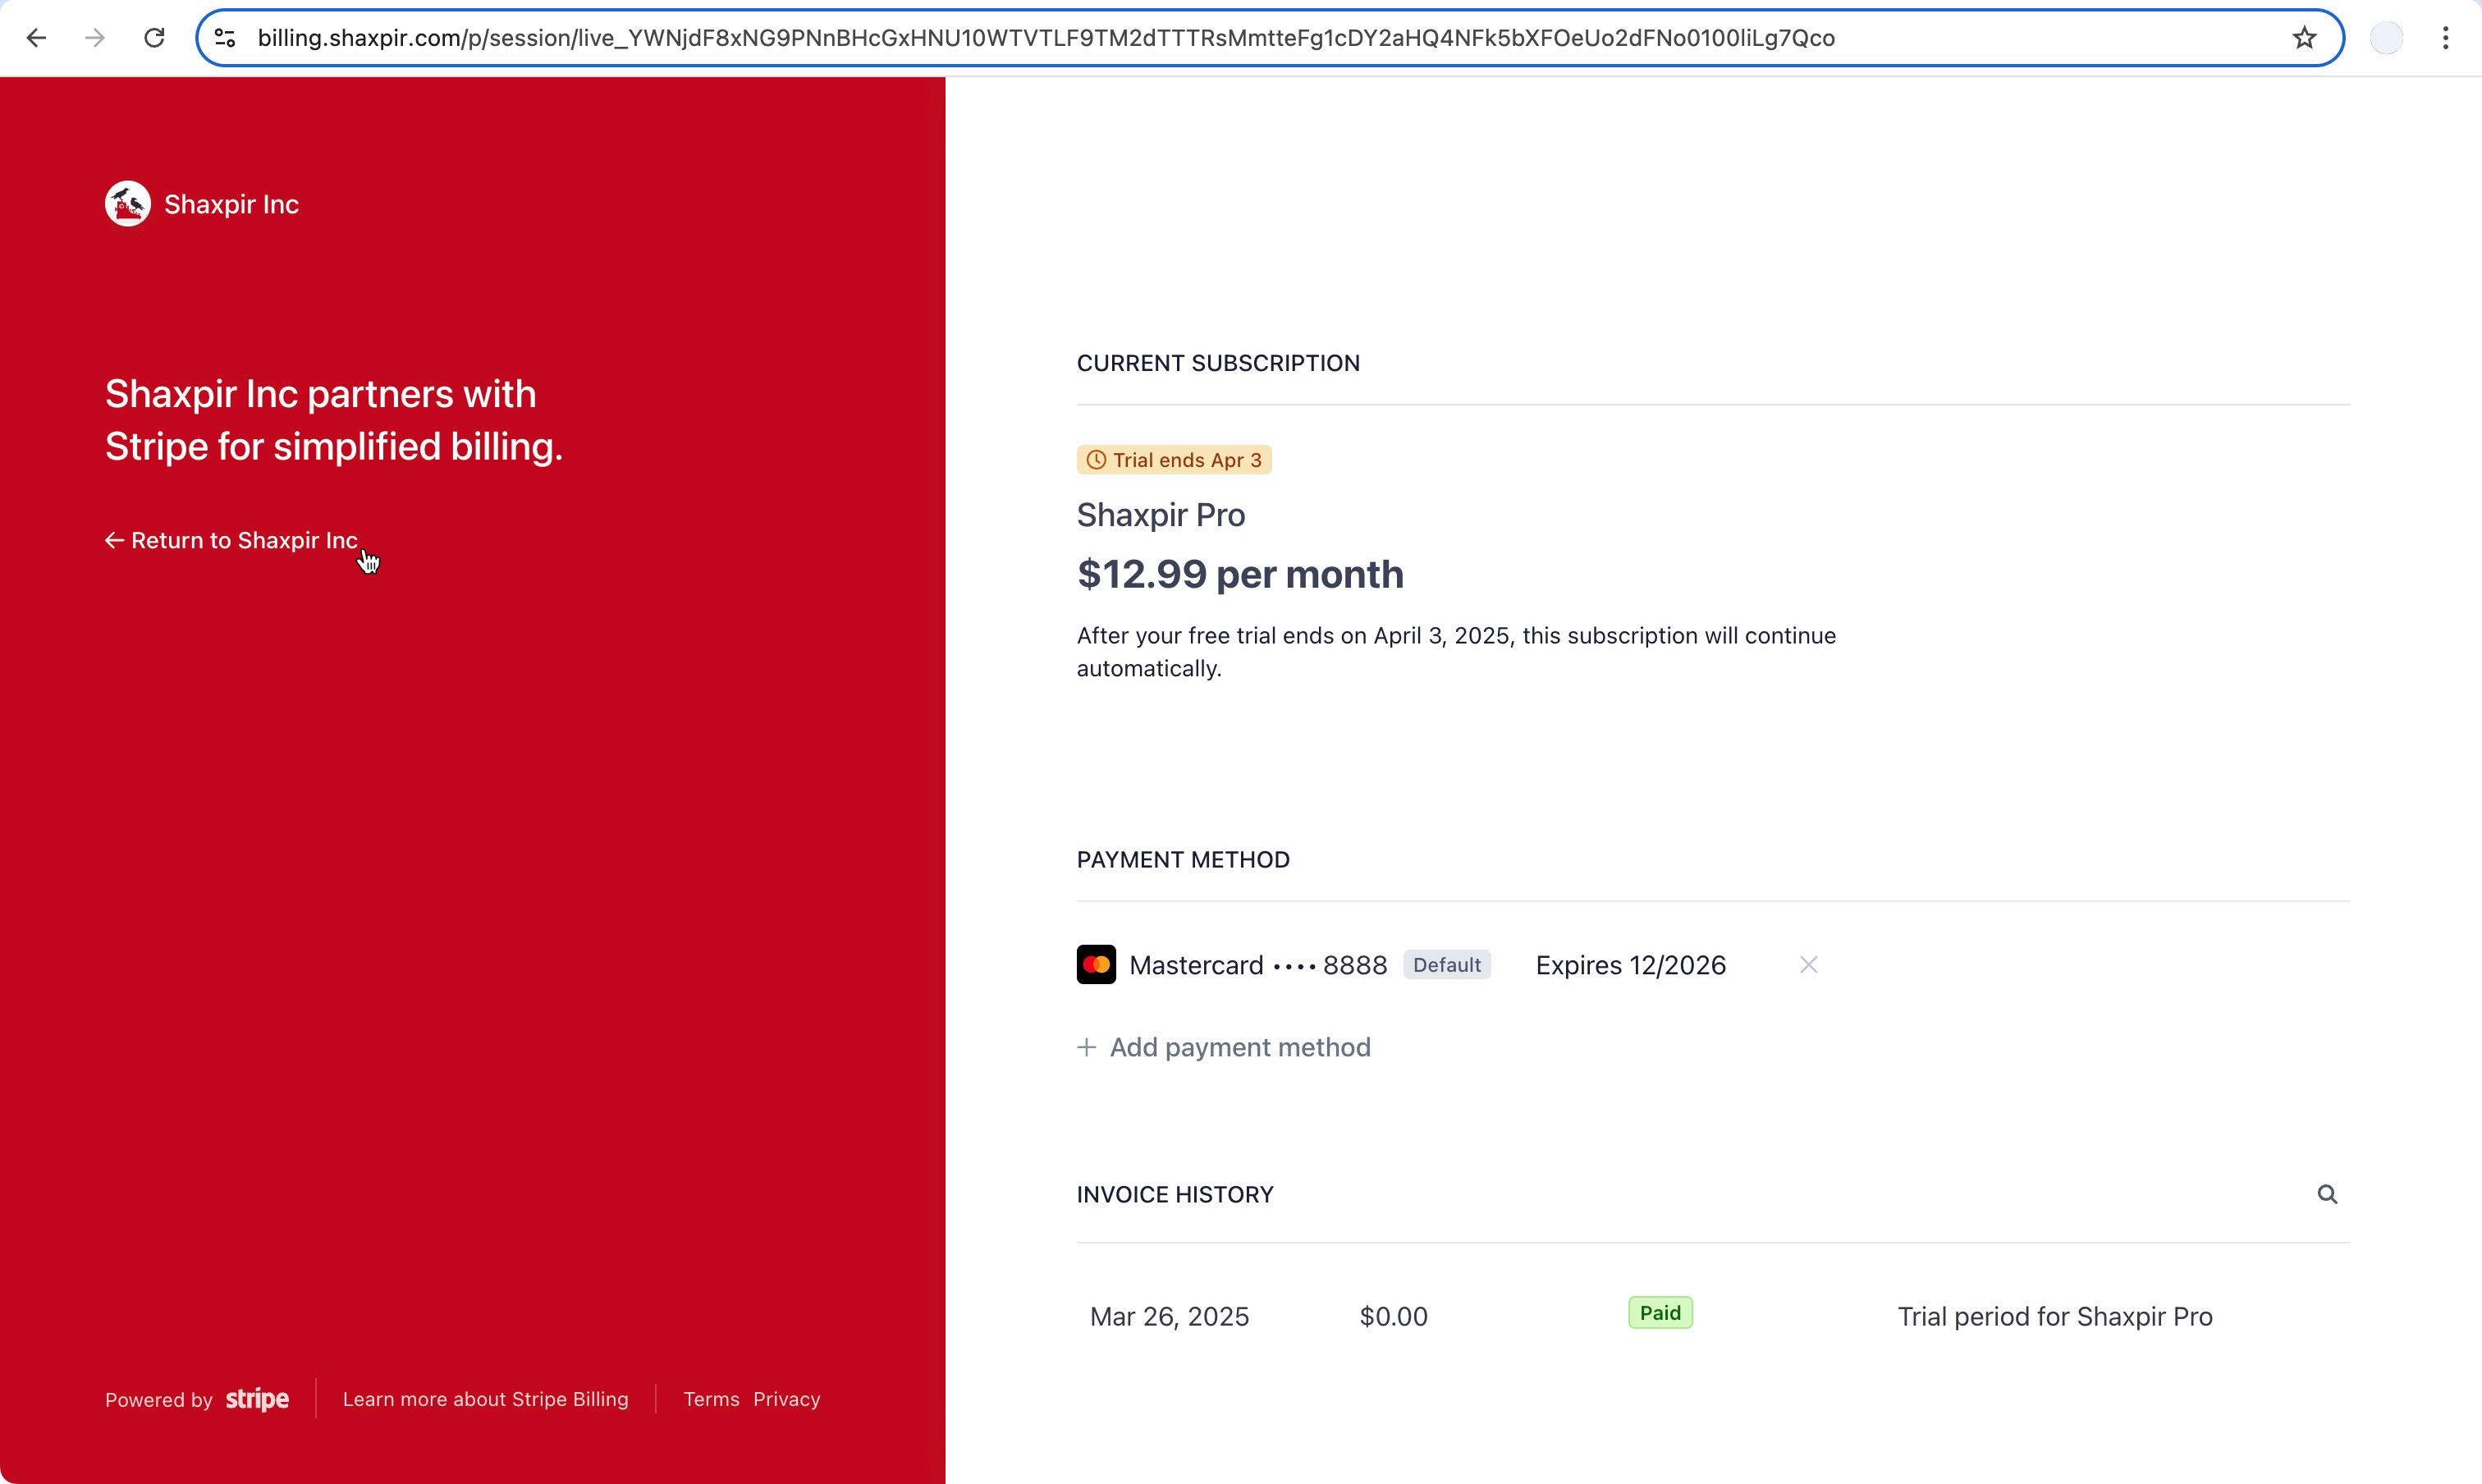Open the Privacy link
This screenshot has width=2482, height=1484.
pyautogui.click(x=786, y=1399)
